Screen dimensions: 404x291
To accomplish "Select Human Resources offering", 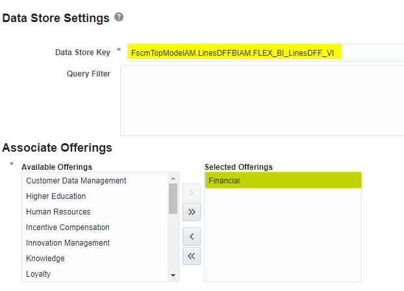I will (x=58, y=212).
